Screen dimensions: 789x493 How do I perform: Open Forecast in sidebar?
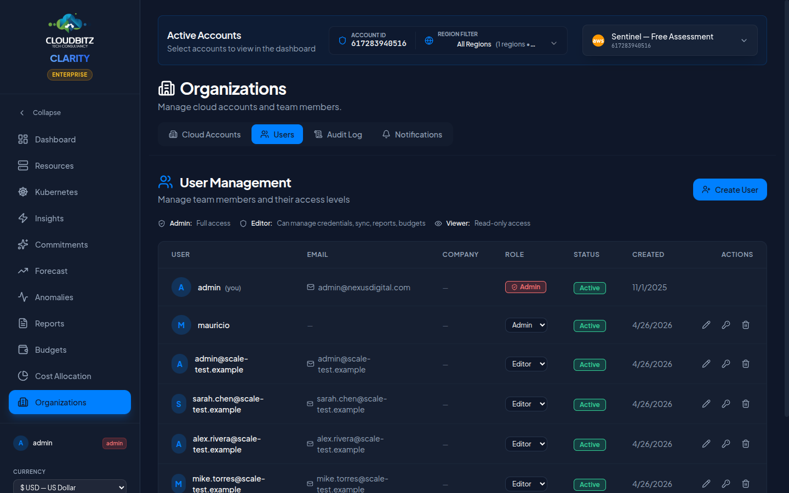coord(70,271)
